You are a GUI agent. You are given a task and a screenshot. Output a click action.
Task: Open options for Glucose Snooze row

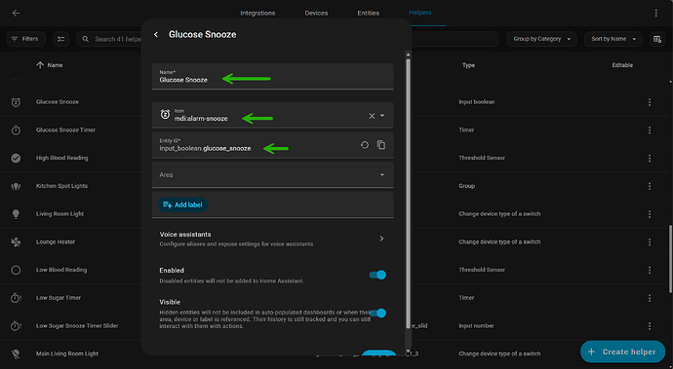point(650,102)
